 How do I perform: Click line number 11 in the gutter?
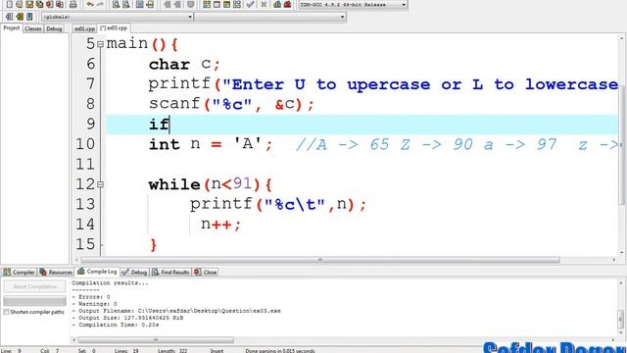(85, 164)
